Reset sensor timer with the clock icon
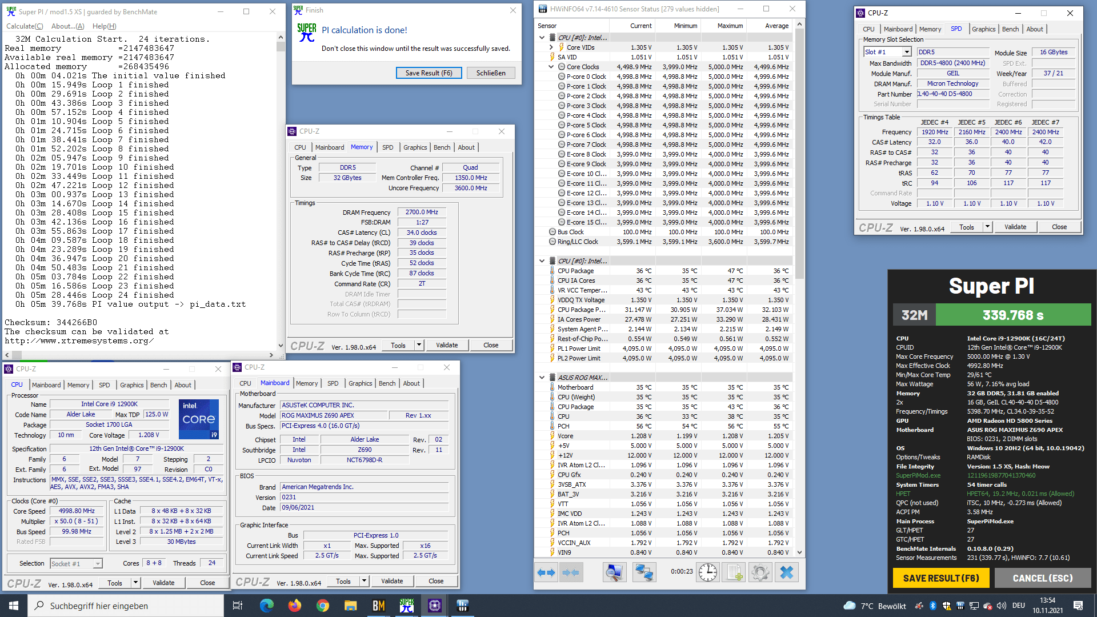Image resolution: width=1097 pixels, height=617 pixels. point(707,572)
